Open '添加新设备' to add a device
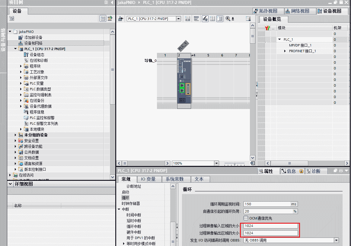 pyautogui.click(x=33, y=37)
